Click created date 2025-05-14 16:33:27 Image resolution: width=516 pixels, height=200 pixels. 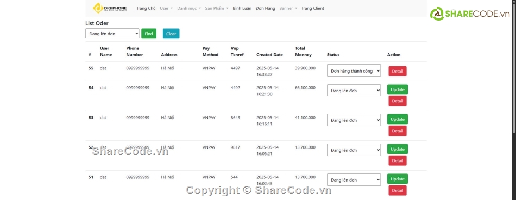268,71
